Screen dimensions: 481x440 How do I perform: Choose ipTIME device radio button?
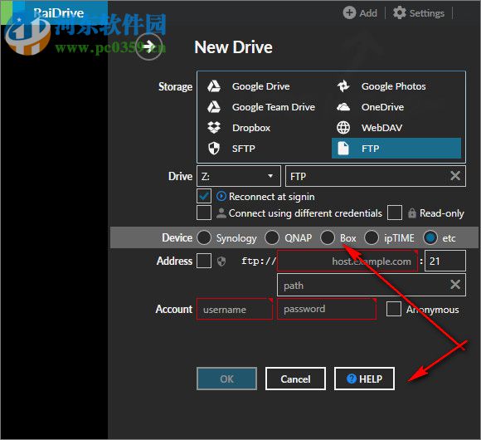click(x=372, y=237)
